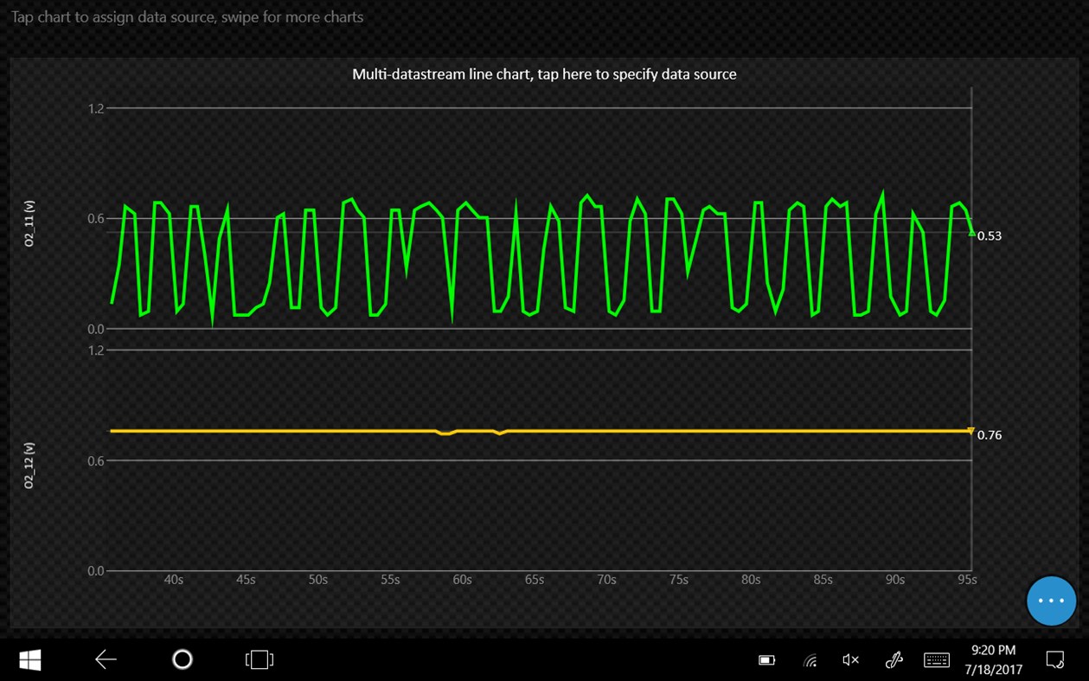The height and width of the screenshot is (681, 1089).
Task: Open Wi-Fi network status
Action: point(810,659)
